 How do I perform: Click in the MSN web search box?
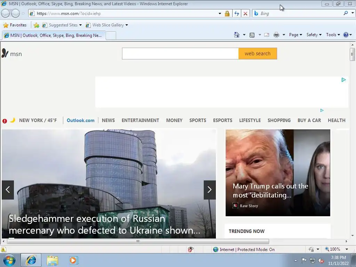click(x=180, y=54)
